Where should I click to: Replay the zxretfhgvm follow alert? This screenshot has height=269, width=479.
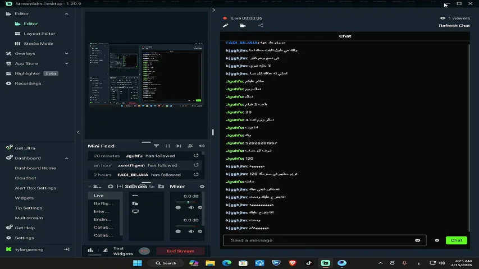point(196,165)
